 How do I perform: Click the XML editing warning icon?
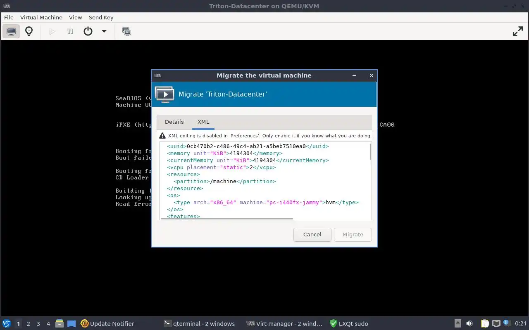coord(162,136)
